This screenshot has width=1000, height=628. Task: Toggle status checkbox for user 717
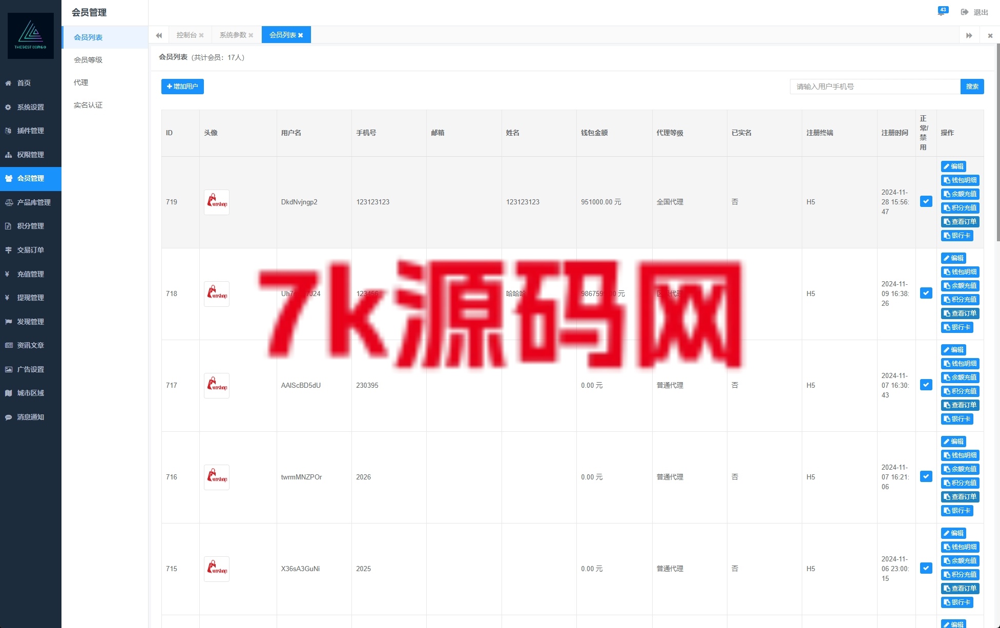click(x=926, y=385)
